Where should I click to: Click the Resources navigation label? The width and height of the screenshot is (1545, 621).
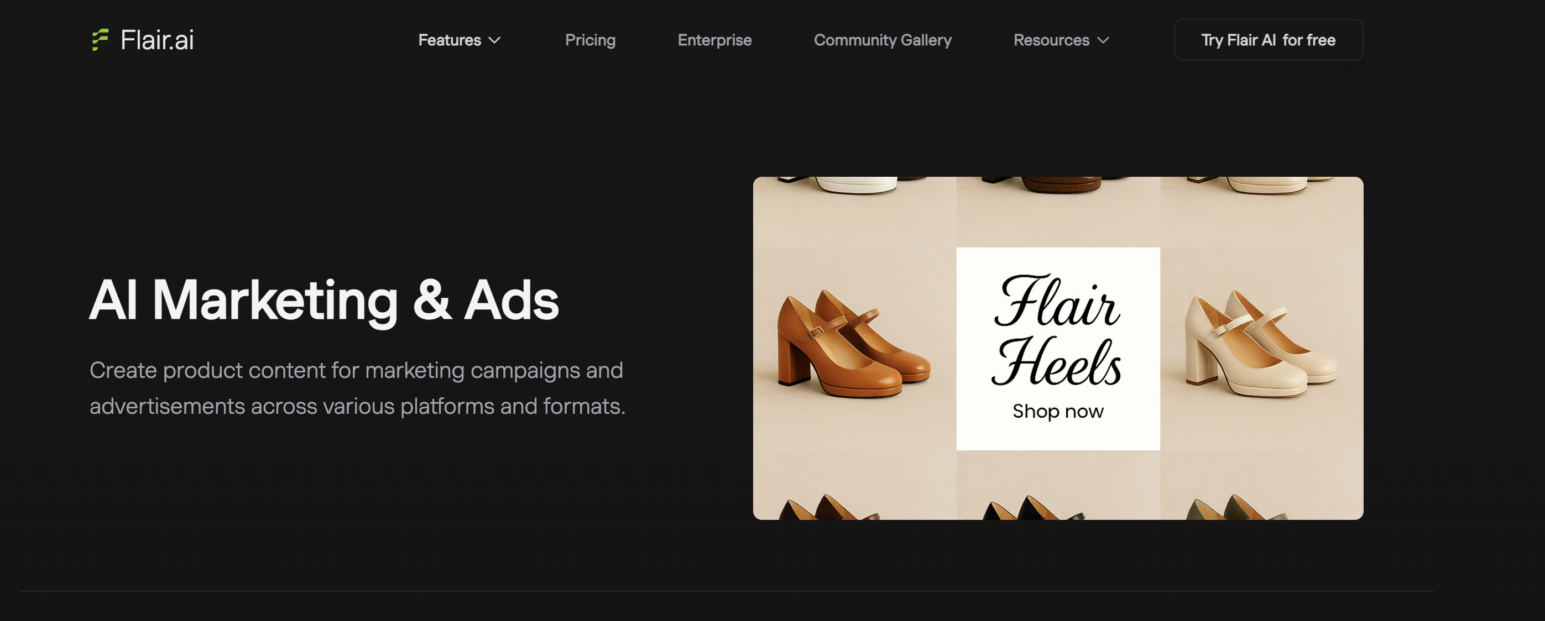click(x=1051, y=40)
